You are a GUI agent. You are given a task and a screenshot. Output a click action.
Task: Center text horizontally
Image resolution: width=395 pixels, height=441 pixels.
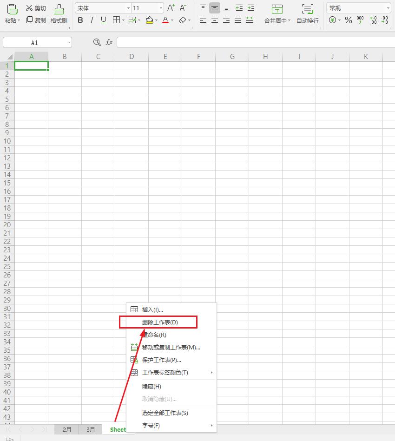pos(215,20)
